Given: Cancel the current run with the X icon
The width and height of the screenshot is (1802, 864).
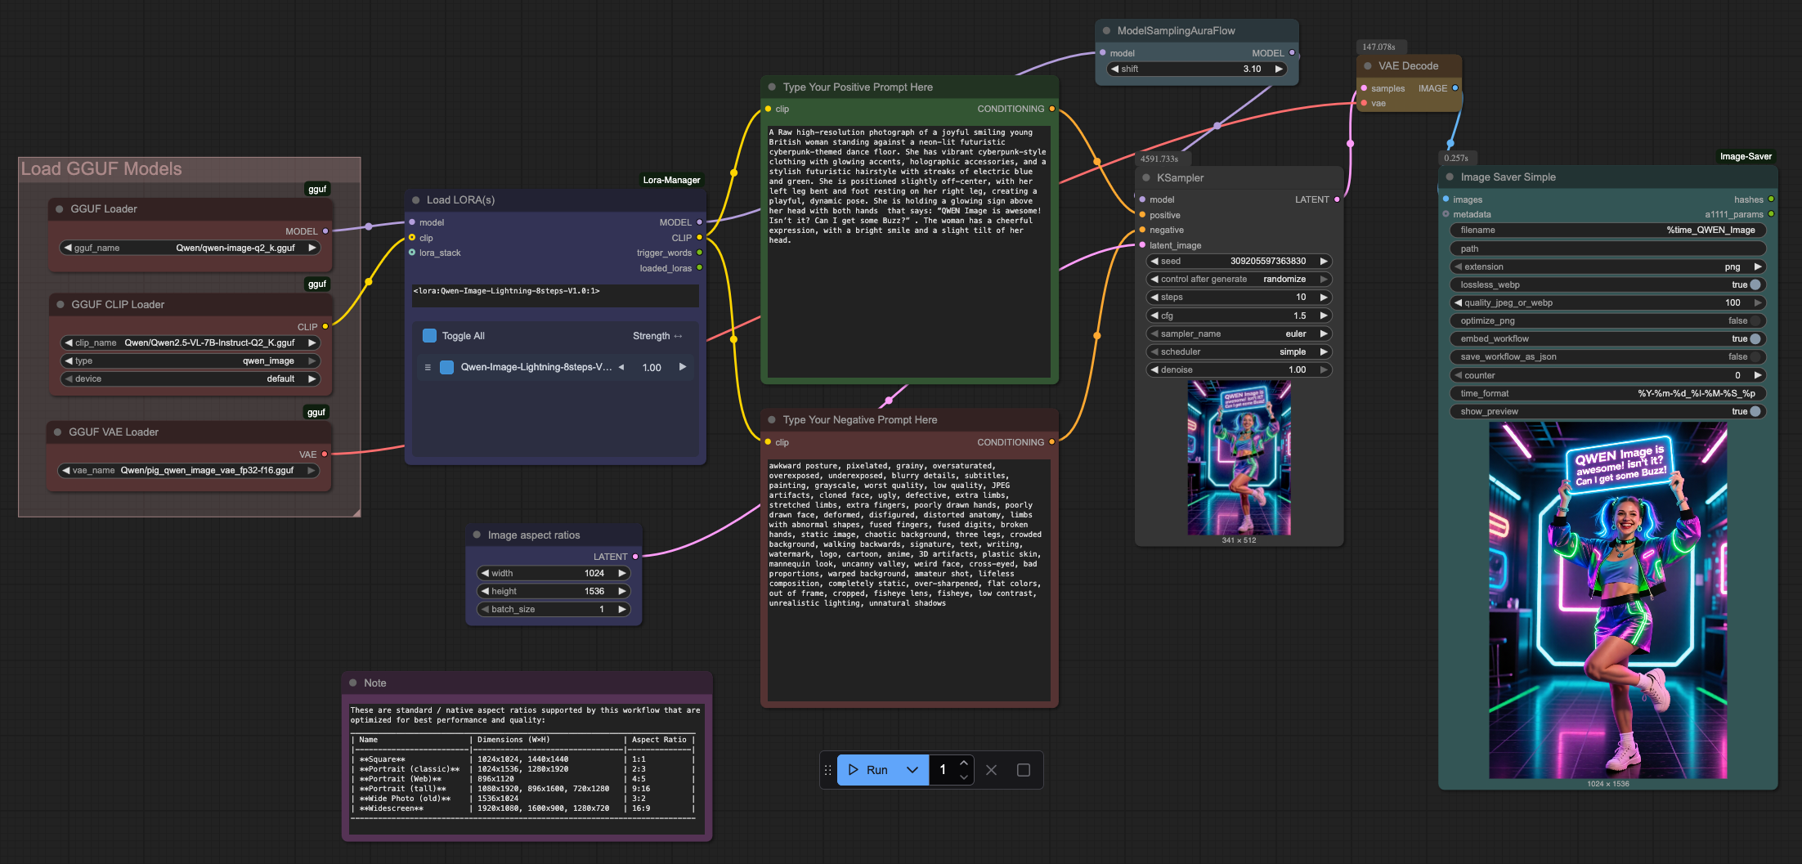Looking at the screenshot, I should pyautogui.click(x=991, y=770).
